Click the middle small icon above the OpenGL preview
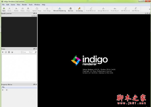Viewport: 151px width, 107px height. click(x=34, y=16)
